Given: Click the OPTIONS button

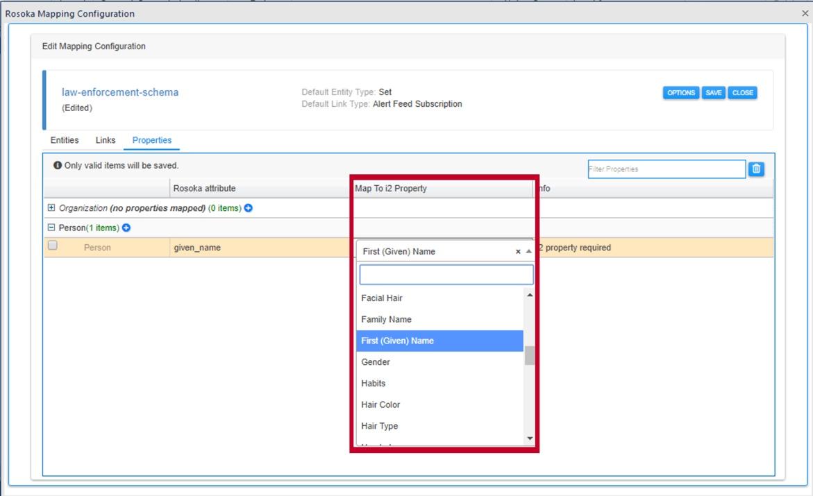Looking at the screenshot, I should point(680,93).
